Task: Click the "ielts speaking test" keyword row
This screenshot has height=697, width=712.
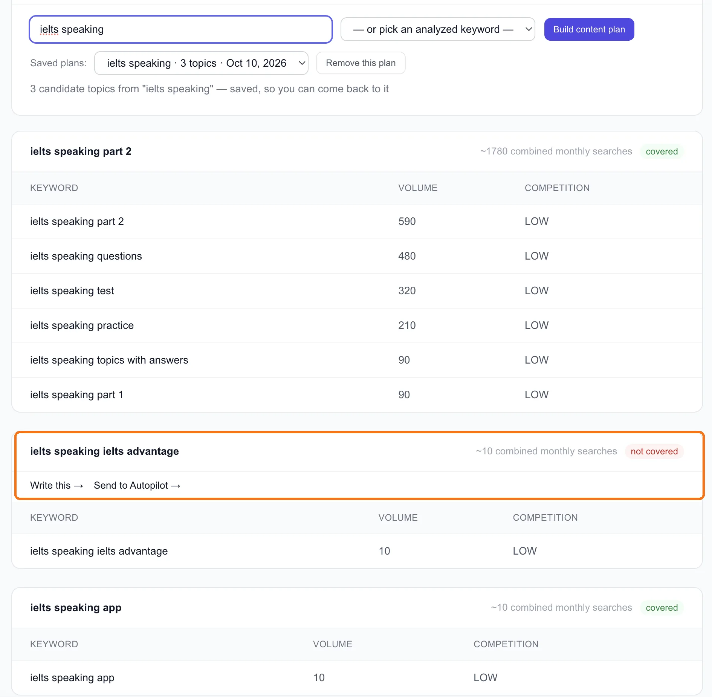Action: 357,291
